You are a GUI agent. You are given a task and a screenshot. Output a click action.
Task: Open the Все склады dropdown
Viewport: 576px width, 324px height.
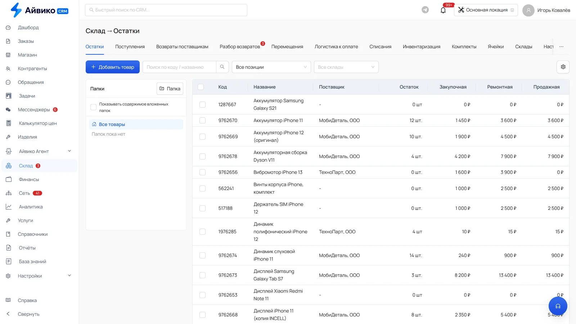point(346,67)
